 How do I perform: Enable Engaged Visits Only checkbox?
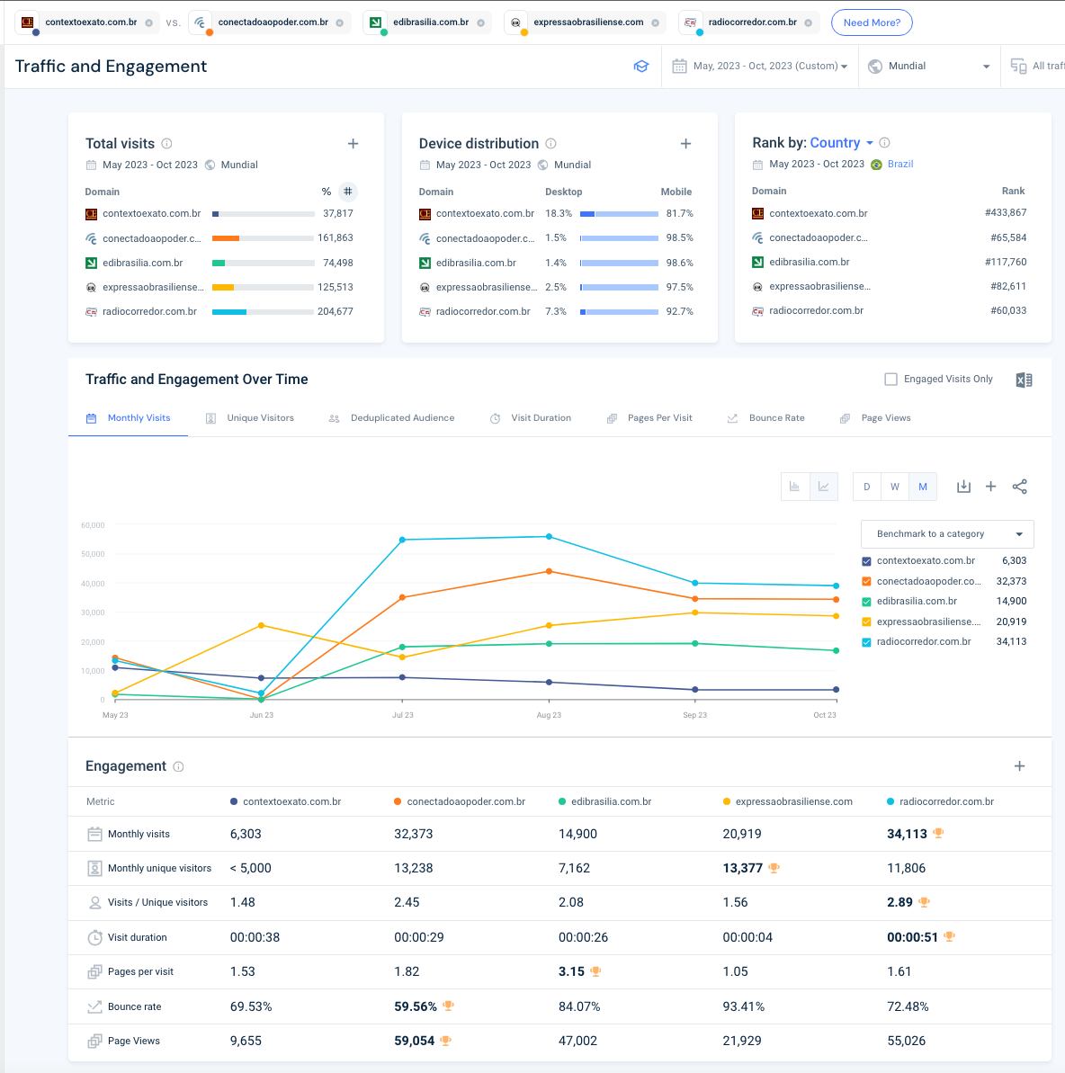pyautogui.click(x=891, y=380)
